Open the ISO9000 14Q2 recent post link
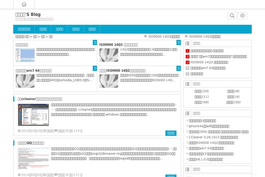Viewport: 265px width, 177px height. pyautogui.click(x=212, y=143)
